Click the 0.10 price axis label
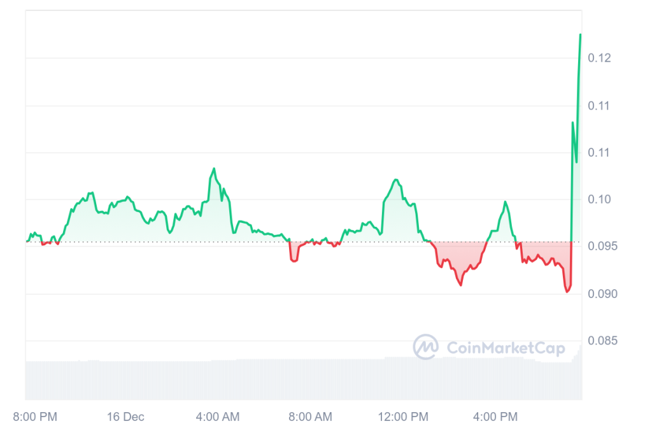Image resolution: width=652 pixels, height=435 pixels. point(599,199)
